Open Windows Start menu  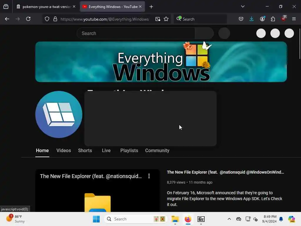(x=96, y=219)
